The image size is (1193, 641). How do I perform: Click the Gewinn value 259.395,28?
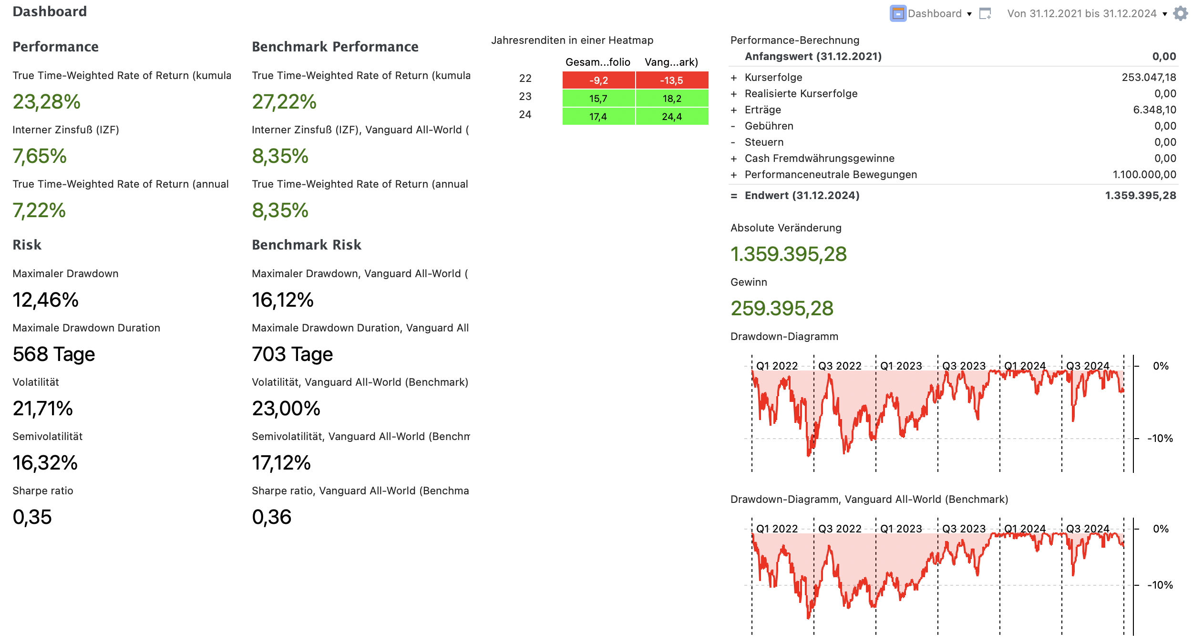[x=782, y=308]
